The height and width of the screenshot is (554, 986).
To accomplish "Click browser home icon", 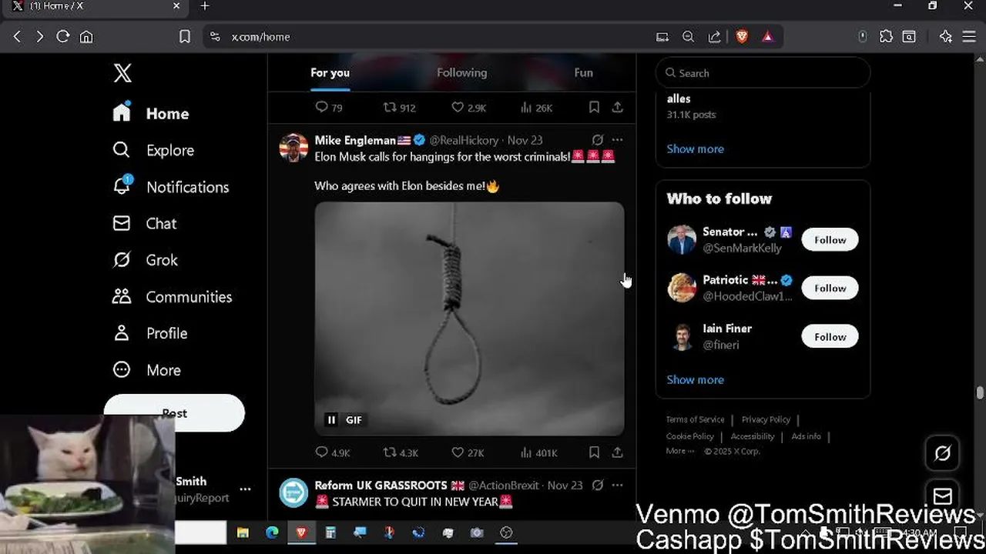I will coord(86,36).
